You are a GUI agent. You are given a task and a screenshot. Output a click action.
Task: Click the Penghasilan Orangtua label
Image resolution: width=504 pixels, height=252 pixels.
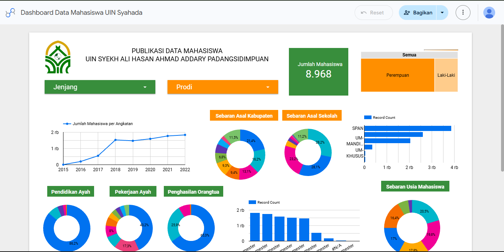193,192
